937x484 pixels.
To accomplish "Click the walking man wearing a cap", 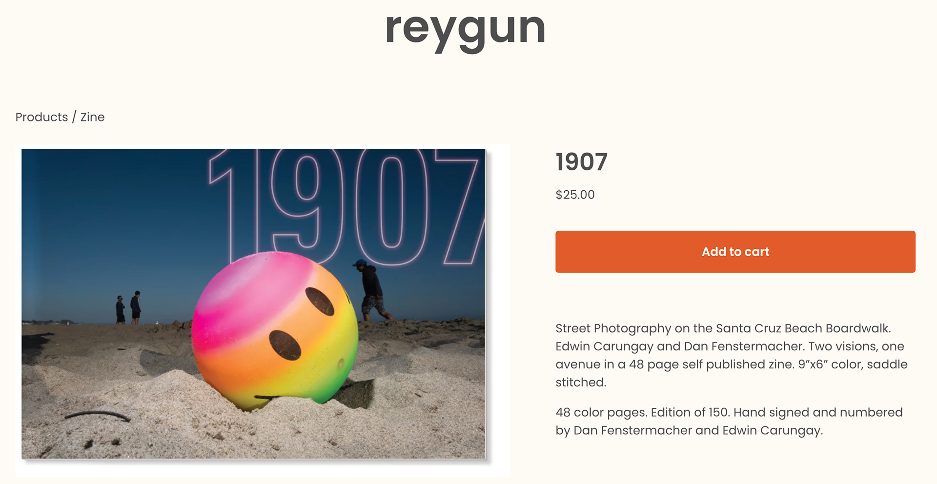I will (x=372, y=290).
